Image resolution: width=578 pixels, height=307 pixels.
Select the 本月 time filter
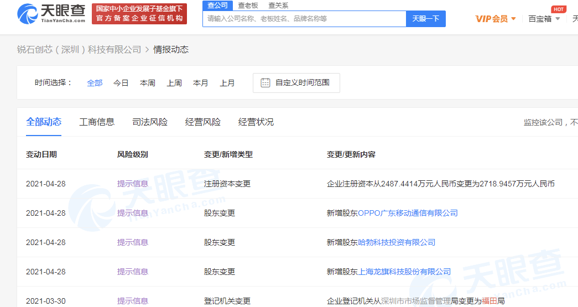[x=201, y=83]
